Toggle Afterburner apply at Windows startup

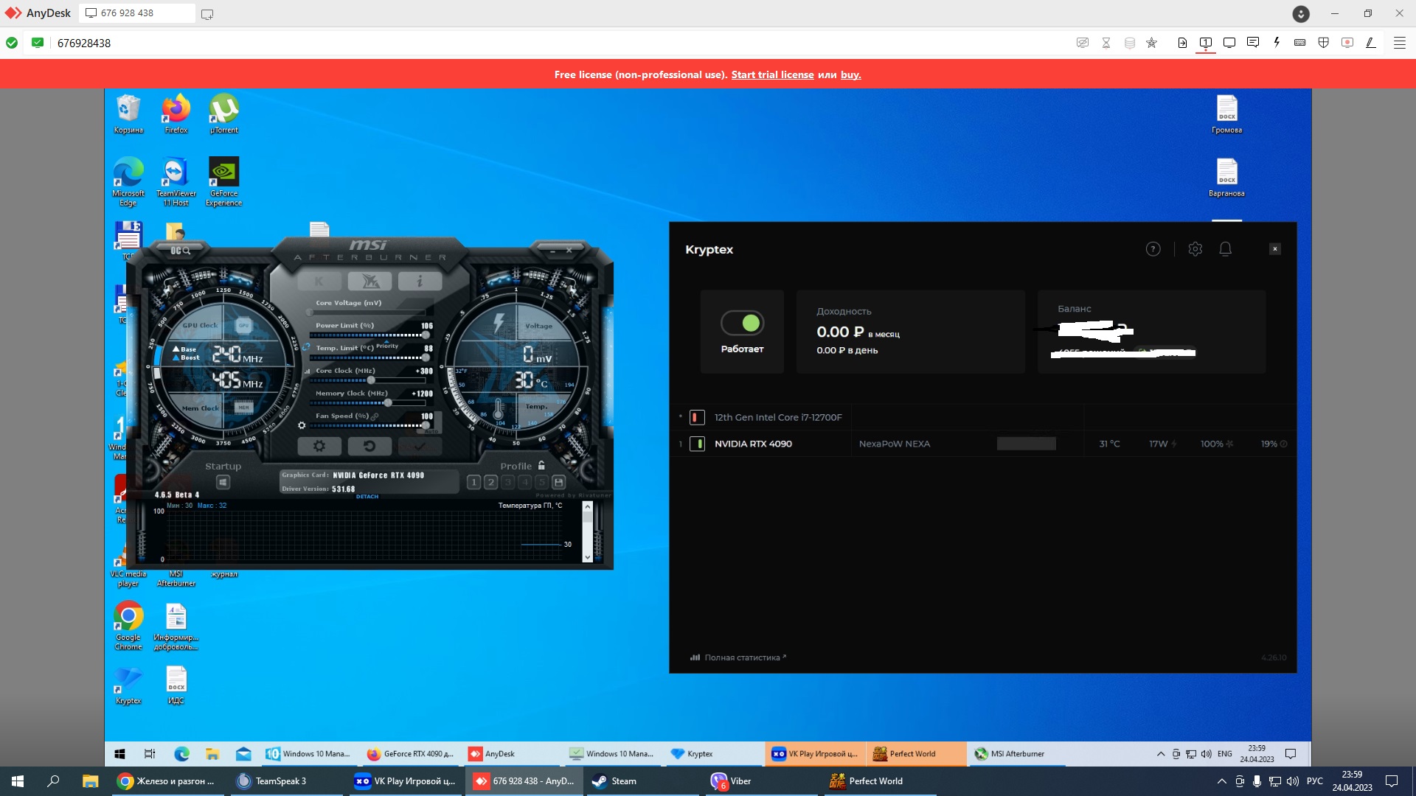click(x=223, y=482)
